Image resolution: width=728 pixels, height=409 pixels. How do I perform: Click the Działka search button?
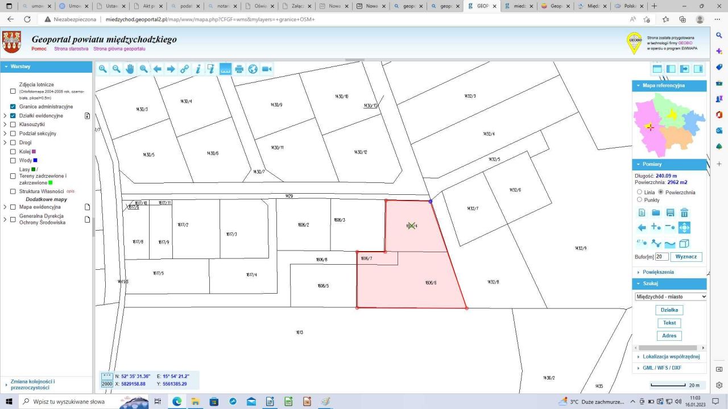(669, 310)
